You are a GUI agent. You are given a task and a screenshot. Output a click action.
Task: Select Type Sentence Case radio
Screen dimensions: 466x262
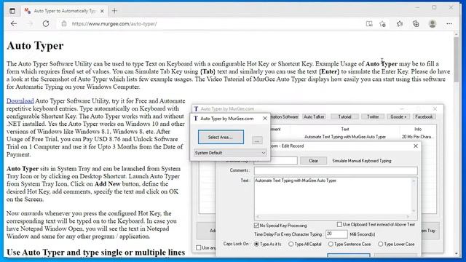pos(331,244)
